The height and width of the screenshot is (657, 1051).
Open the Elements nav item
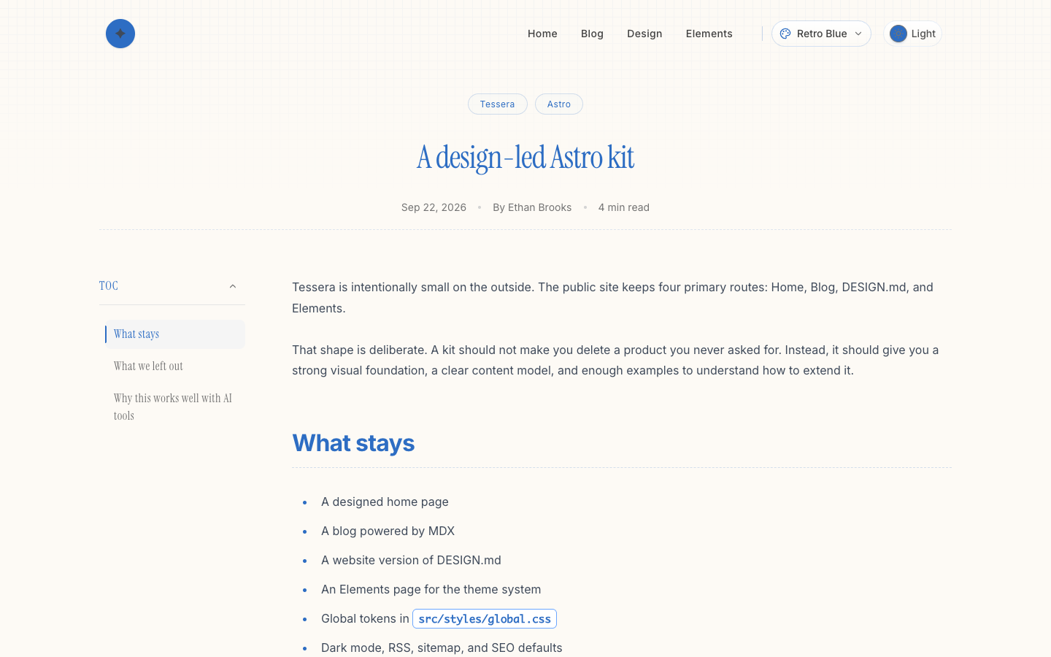709,34
